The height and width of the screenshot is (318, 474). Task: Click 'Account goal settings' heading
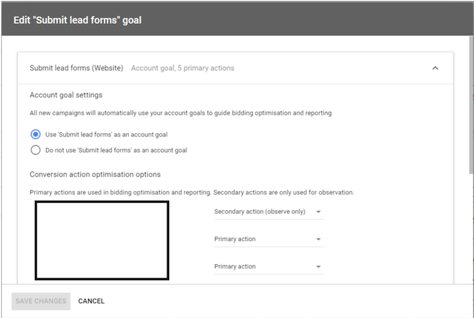click(66, 95)
